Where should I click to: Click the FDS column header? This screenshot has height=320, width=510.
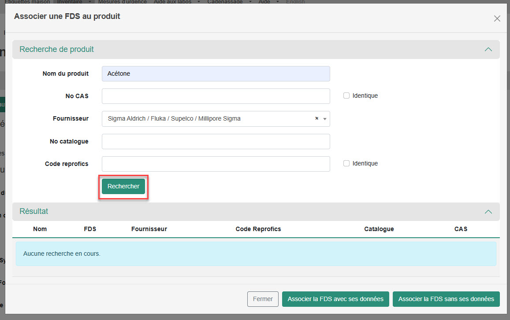(x=90, y=229)
